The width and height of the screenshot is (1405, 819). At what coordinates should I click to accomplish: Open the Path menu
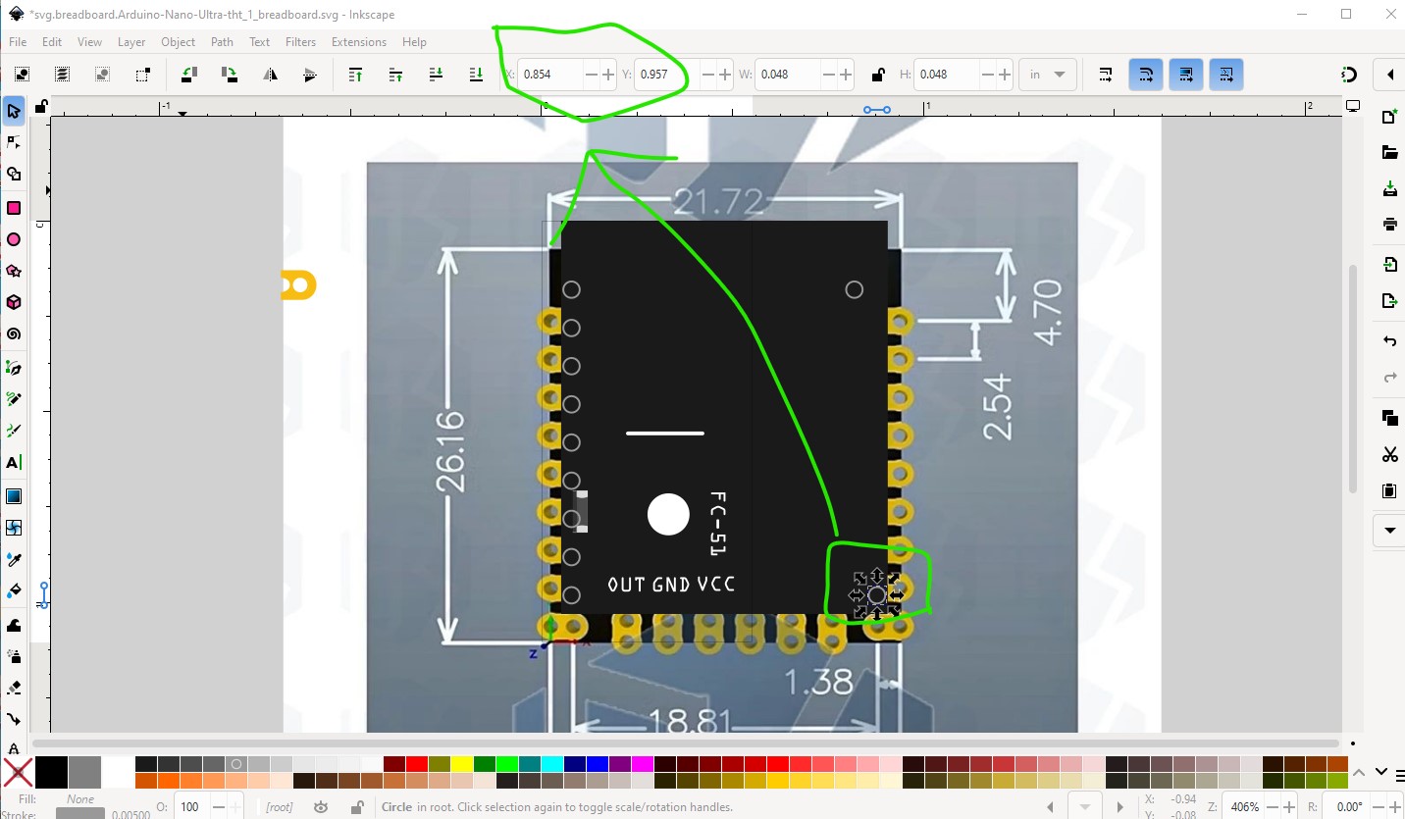click(222, 42)
